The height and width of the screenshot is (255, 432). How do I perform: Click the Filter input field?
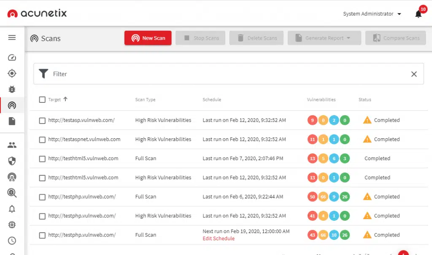229,74
